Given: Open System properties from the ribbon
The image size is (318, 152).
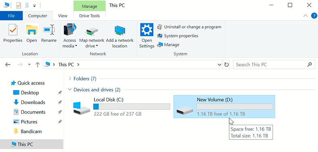Looking at the screenshot, I should [x=178, y=36].
